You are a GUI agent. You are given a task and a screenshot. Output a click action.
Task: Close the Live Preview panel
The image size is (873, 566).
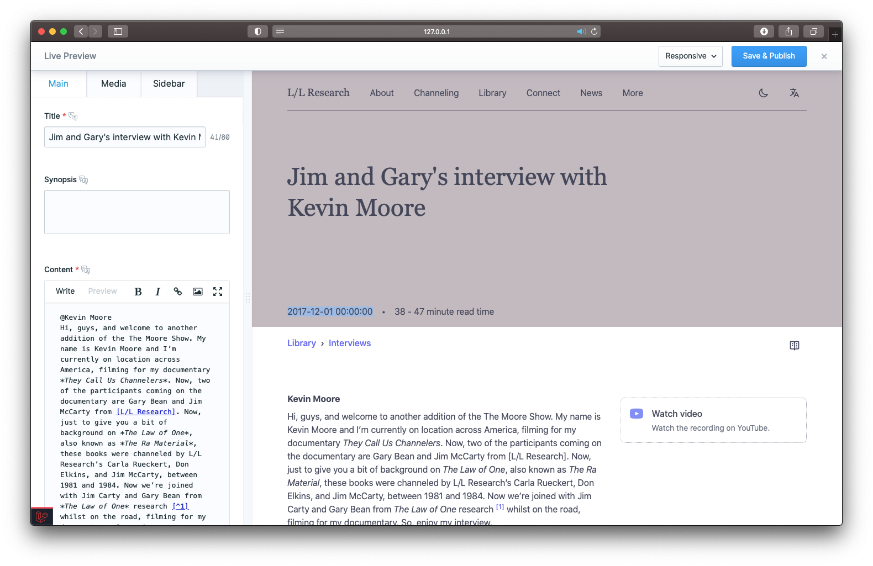pyautogui.click(x=824, y=56)
